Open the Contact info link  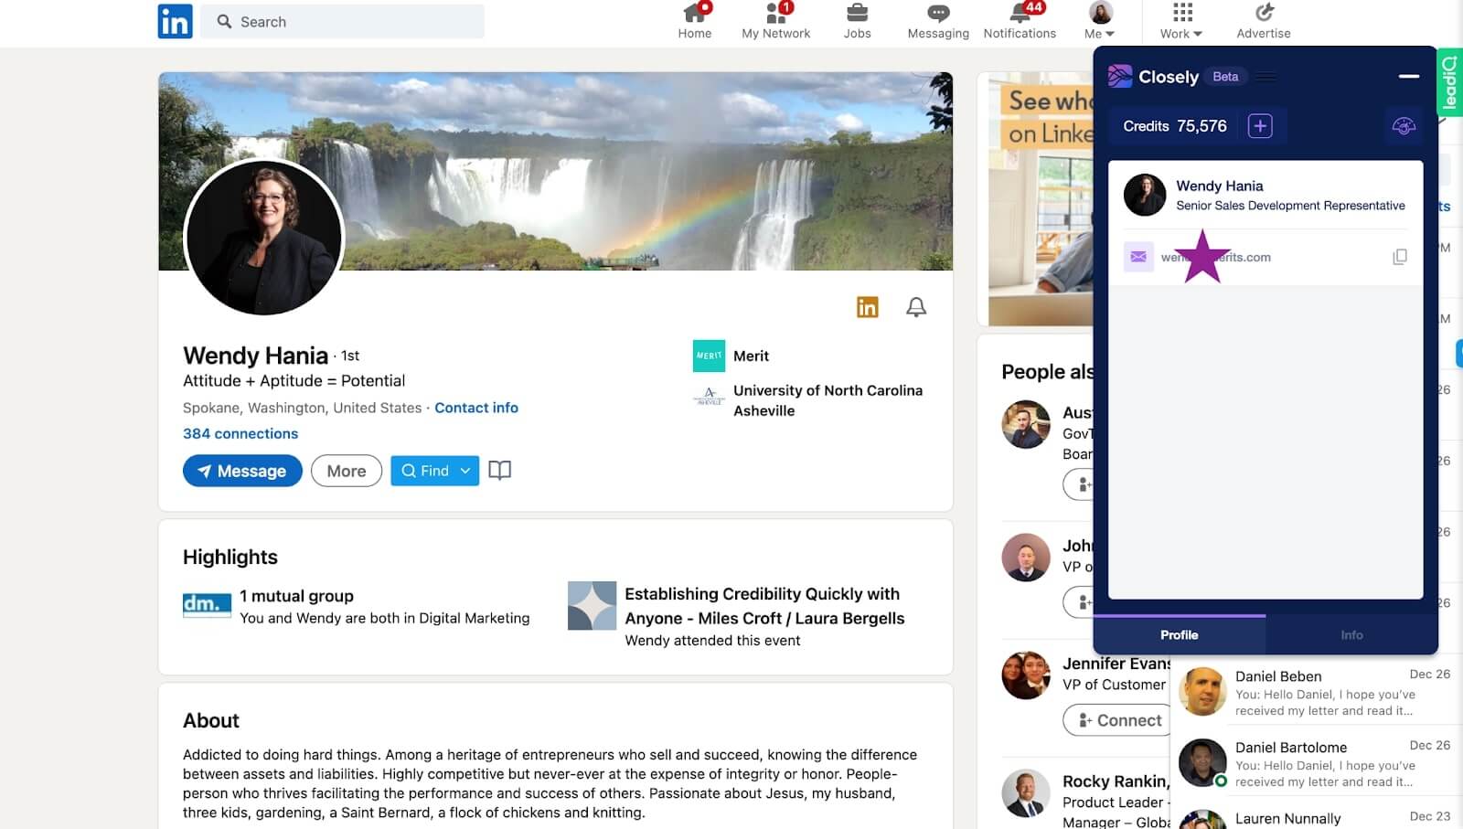point(476,408)
